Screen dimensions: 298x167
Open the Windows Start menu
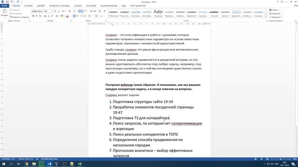tap(4, 164)
